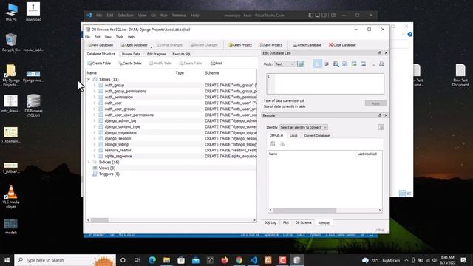Undock the Edit Database Cell panel
Screen dimensions: 473x266
(380, 52)
